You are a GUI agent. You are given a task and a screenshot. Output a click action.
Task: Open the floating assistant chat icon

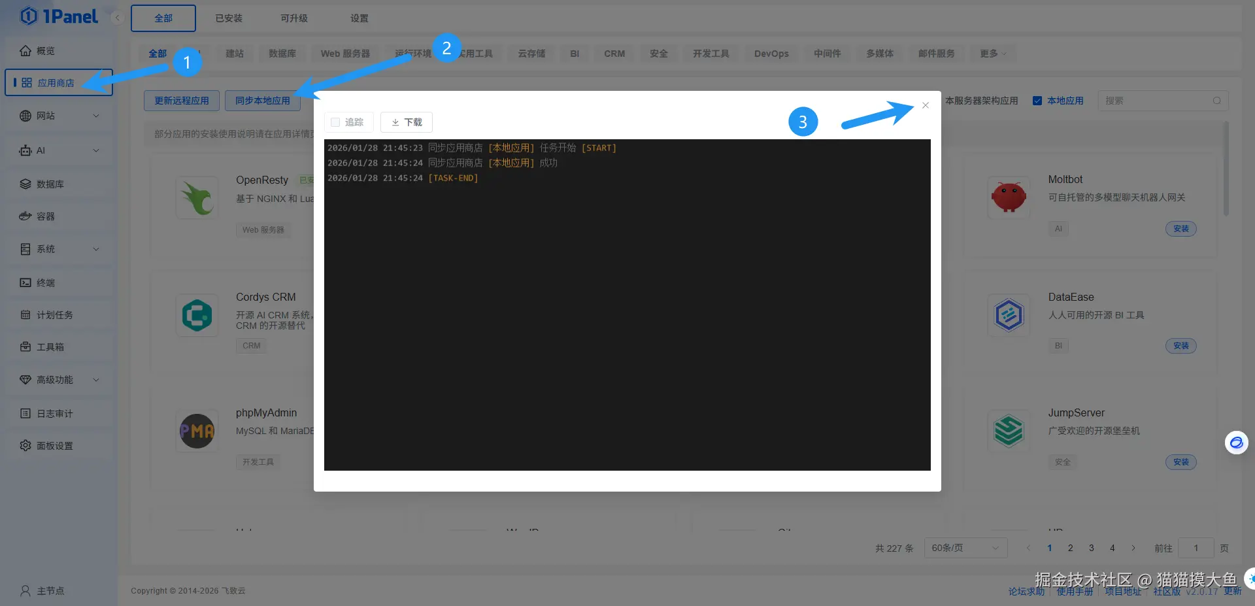tap(1236, 443)
